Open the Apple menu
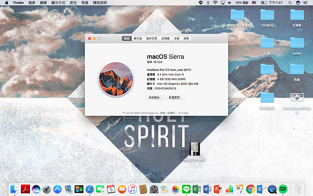313x196 pixels. (x=7, y=3)
